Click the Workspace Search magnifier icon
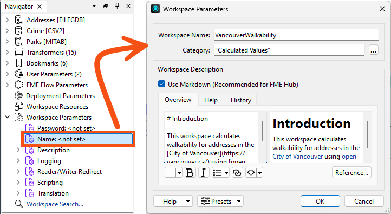This screenshot has width=391, height=214. pos(19,204)
